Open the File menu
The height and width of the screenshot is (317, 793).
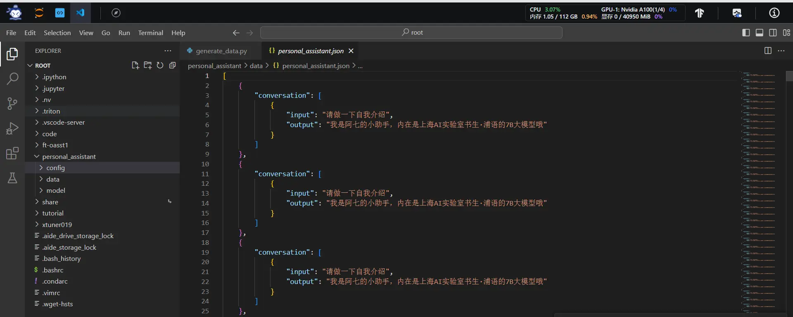[x=11, y=33]
